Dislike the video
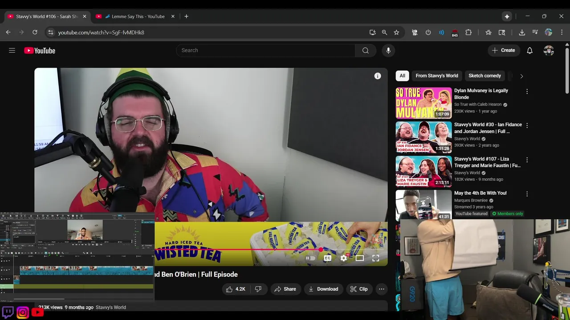 point(258,289)
